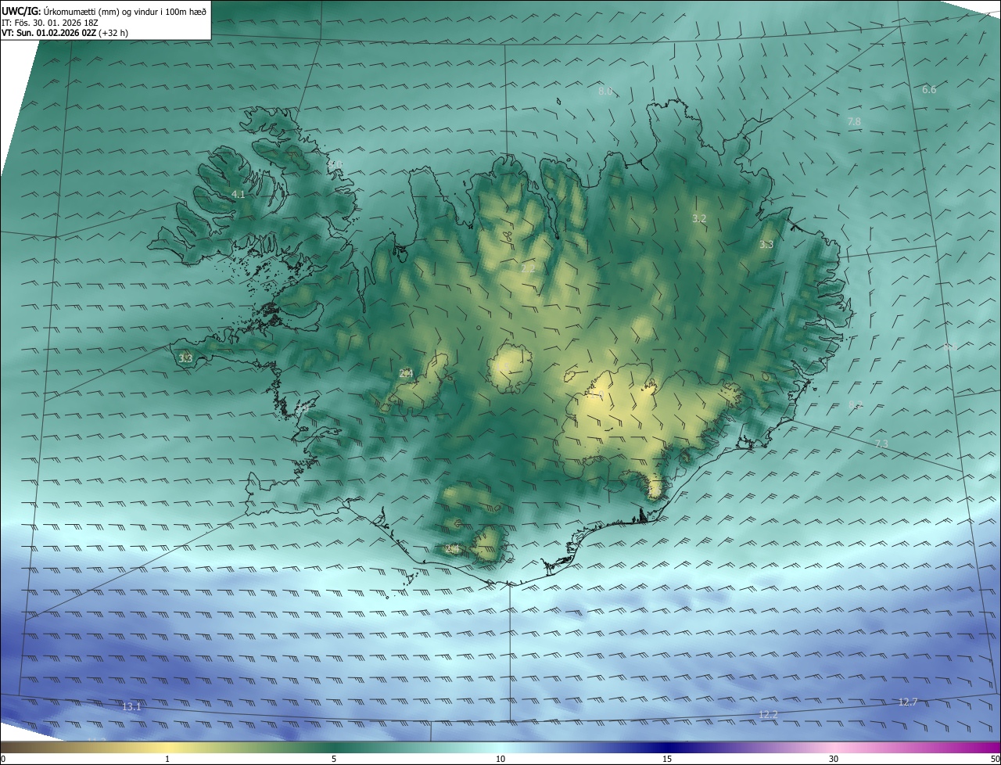Click the 13.1 value over the sea
Screen dimensions: 1001x765
[131, 707]
